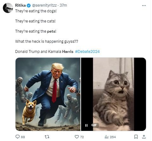
Task: Open the #Debate2024 hashtag
Action: [87, 52]
